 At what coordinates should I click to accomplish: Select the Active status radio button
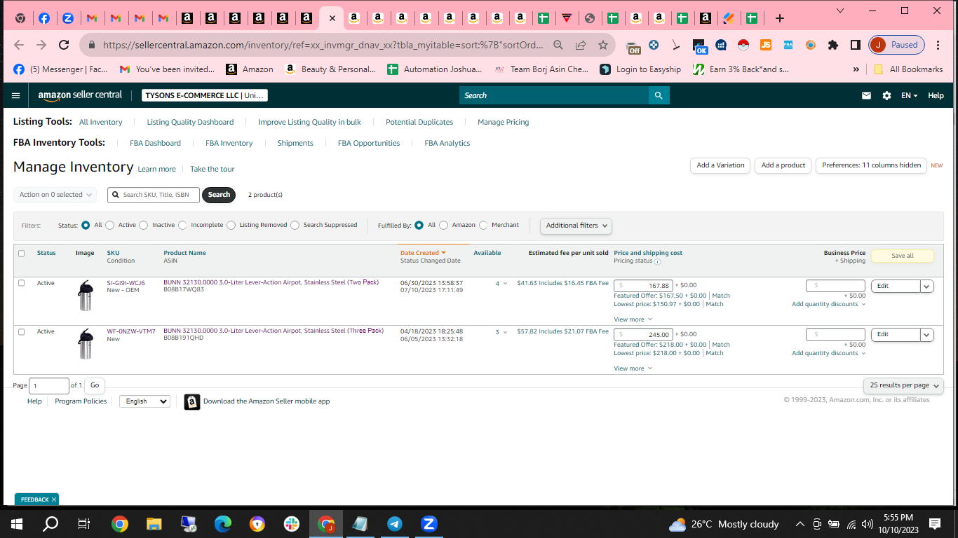[x=110, y=226]
